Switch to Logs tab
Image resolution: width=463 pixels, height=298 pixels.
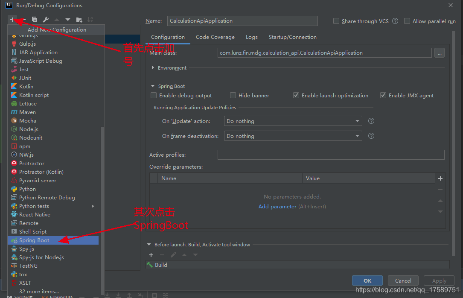pyautogui.click(x=252, y=37)
